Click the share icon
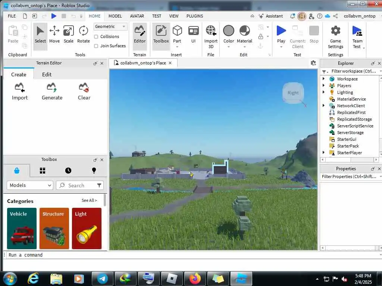This screenshot has height=286, width=382. [x=335, y=16]
